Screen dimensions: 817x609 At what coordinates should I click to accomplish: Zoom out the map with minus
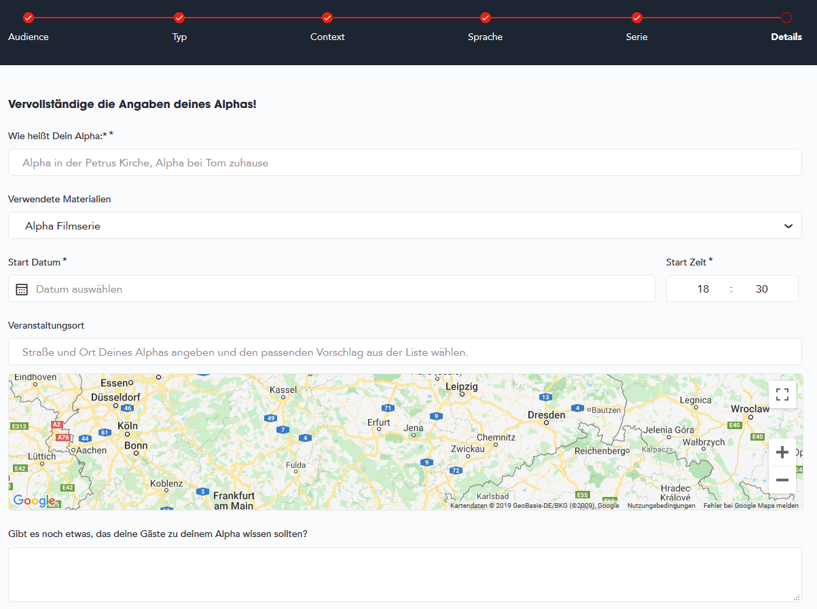[782, 480]
